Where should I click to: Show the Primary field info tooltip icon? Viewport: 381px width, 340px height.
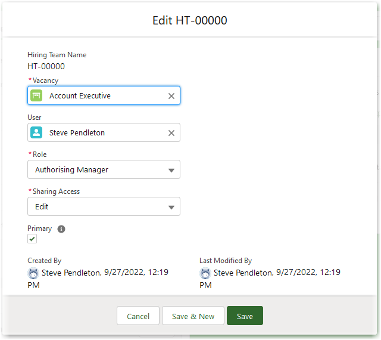pyautogui.click(x=61, y=228)
